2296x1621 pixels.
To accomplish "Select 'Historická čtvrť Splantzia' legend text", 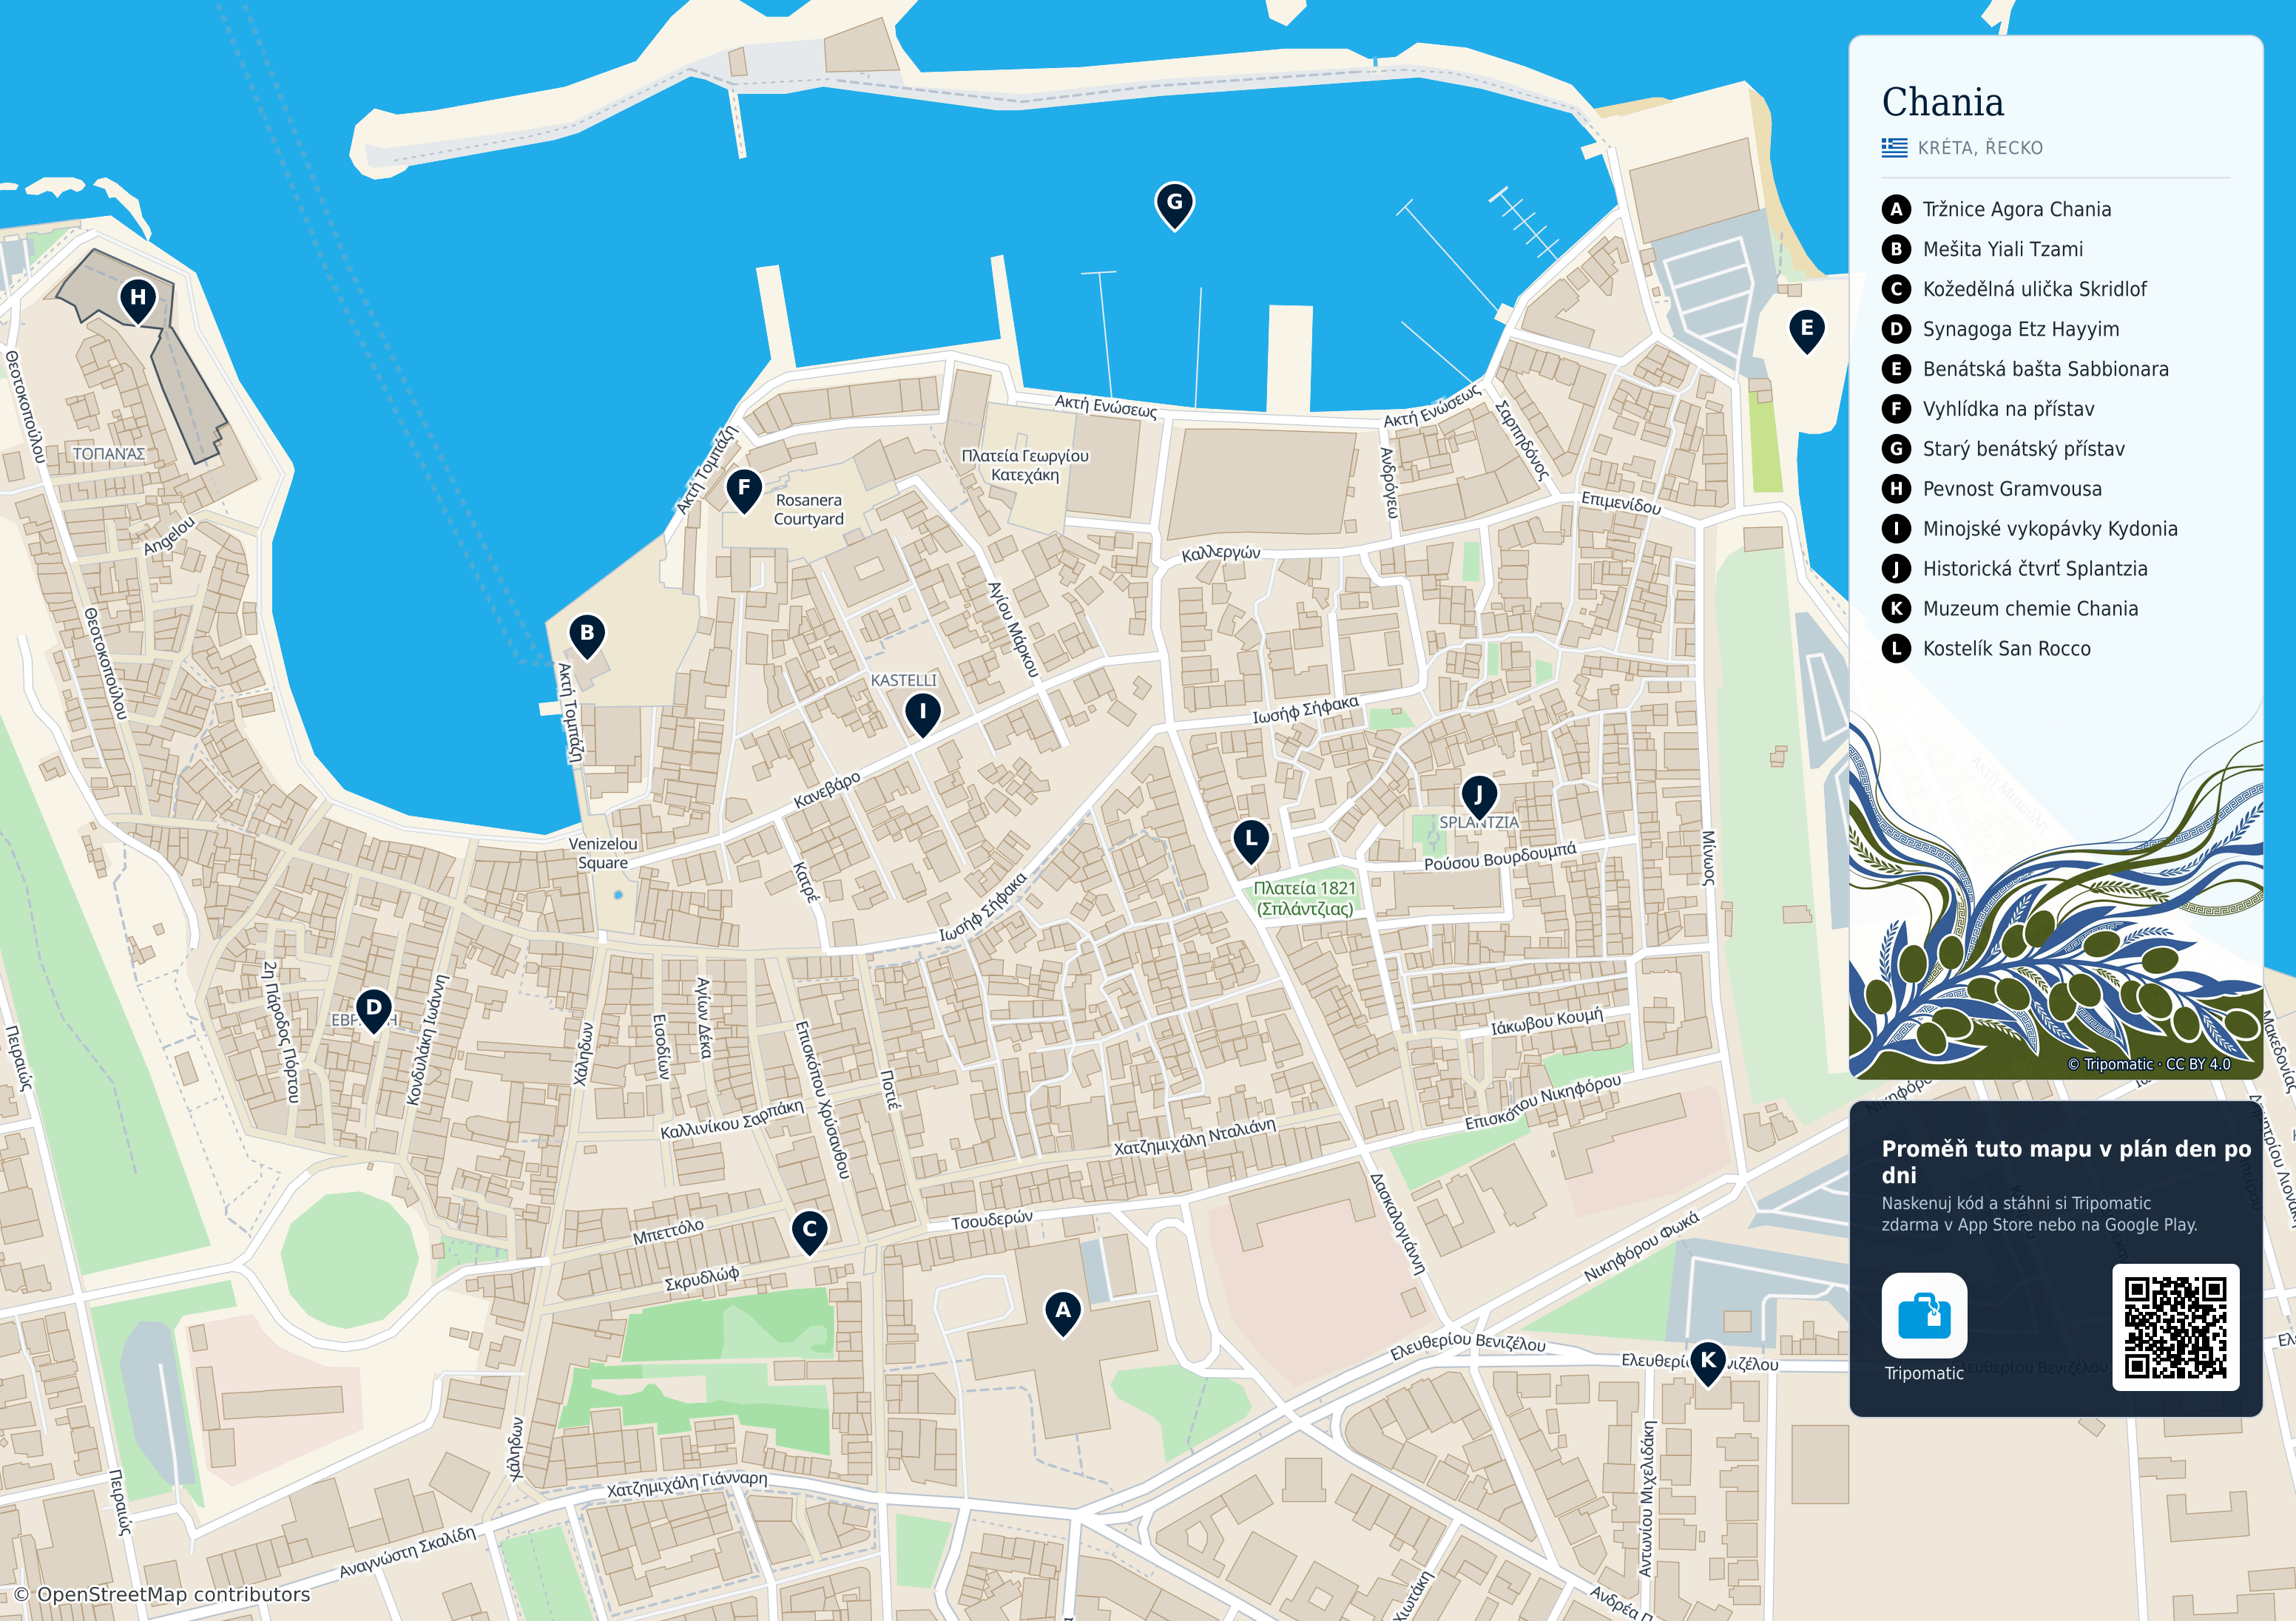I will [2035, 569].
